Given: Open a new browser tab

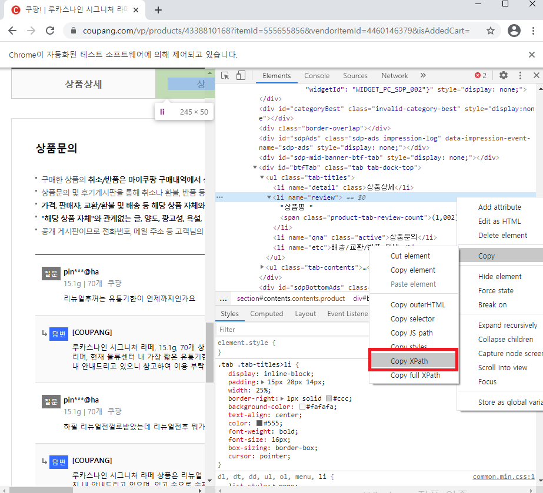Looking at the screenshot, I should point(158,10).
